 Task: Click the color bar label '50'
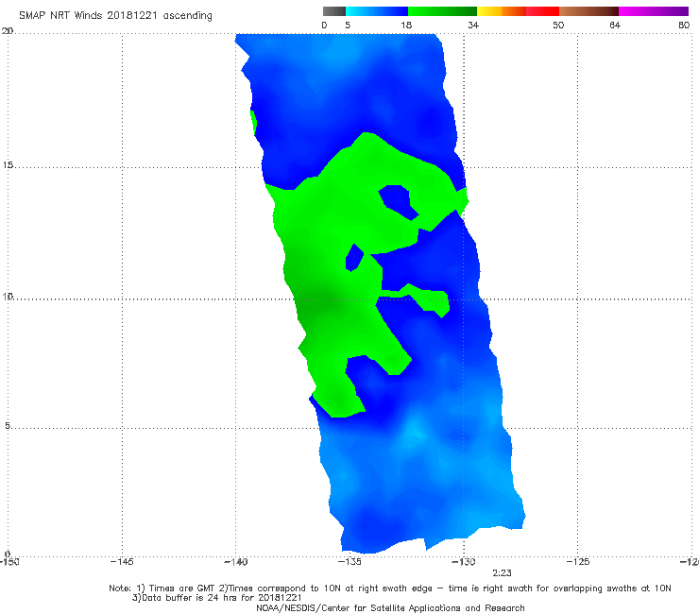[x=558, y=25]
